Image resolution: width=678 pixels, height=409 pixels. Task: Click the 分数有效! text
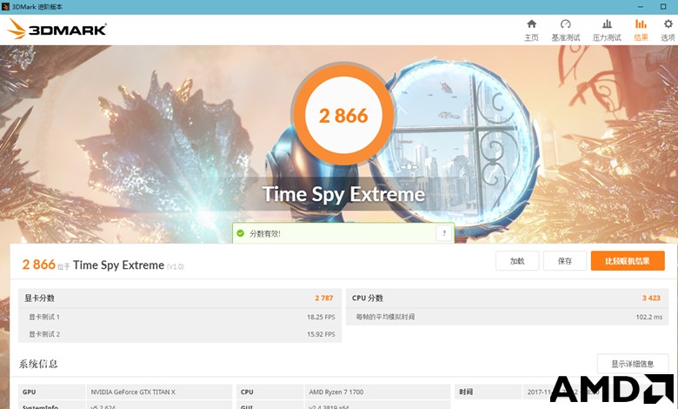click(264, 234)
